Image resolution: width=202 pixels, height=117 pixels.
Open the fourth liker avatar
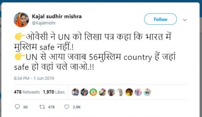[x=102, y=92]
